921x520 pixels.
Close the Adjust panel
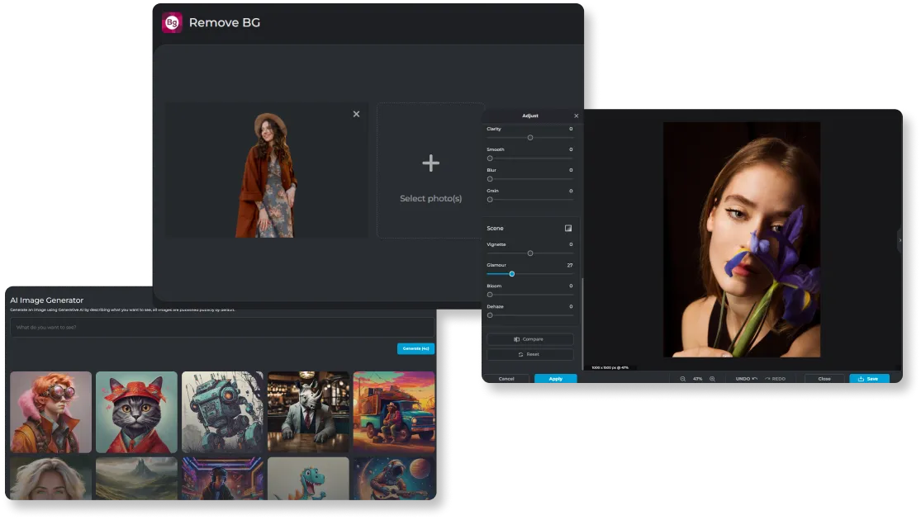point(577,116)
